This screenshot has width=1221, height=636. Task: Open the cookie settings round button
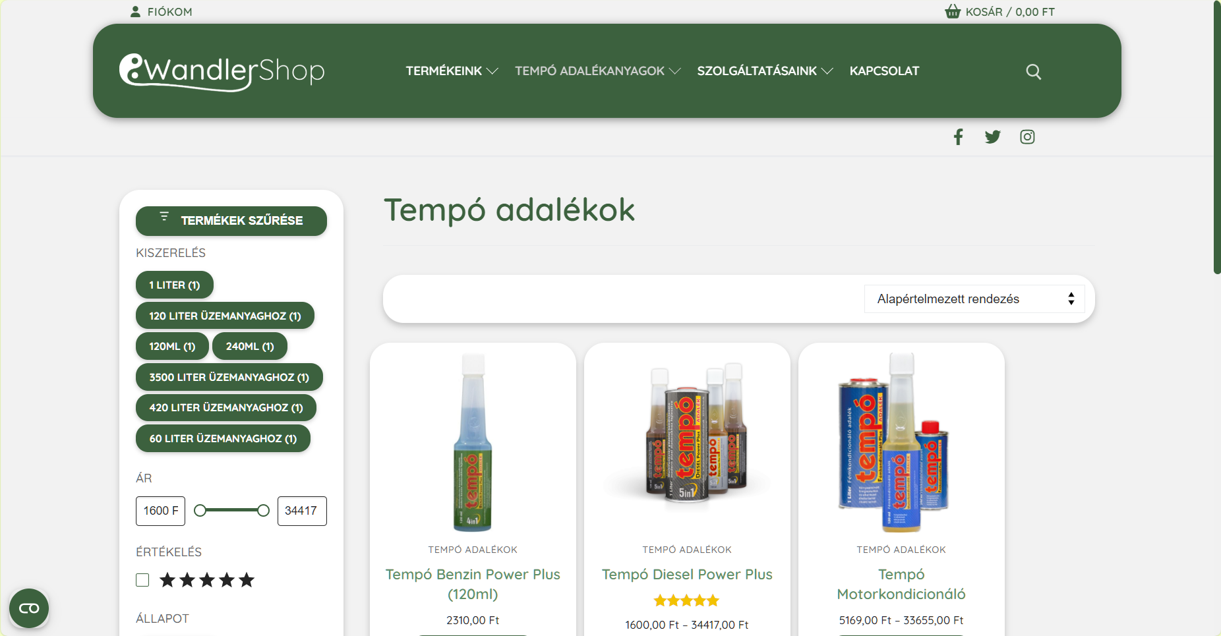[29, 608]
